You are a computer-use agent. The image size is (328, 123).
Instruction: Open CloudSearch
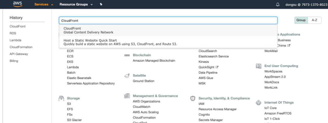[x=208, y=51]
